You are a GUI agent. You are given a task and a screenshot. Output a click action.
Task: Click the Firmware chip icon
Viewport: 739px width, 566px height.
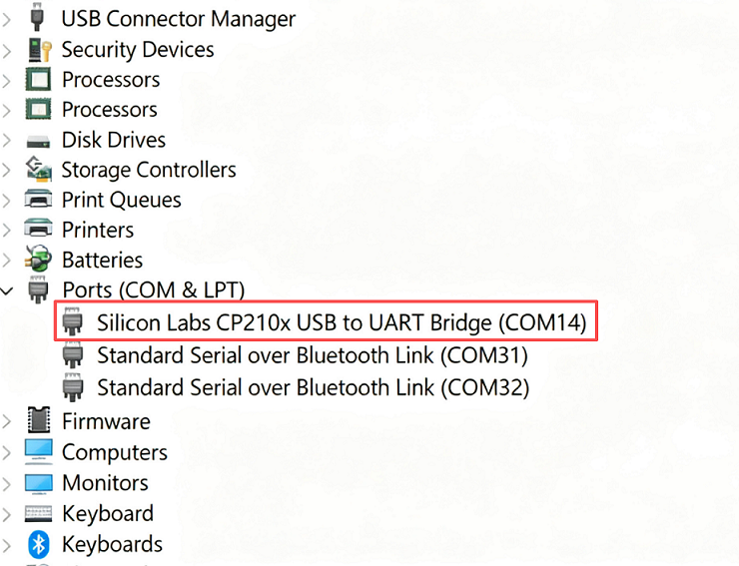(x=38, y=421)
